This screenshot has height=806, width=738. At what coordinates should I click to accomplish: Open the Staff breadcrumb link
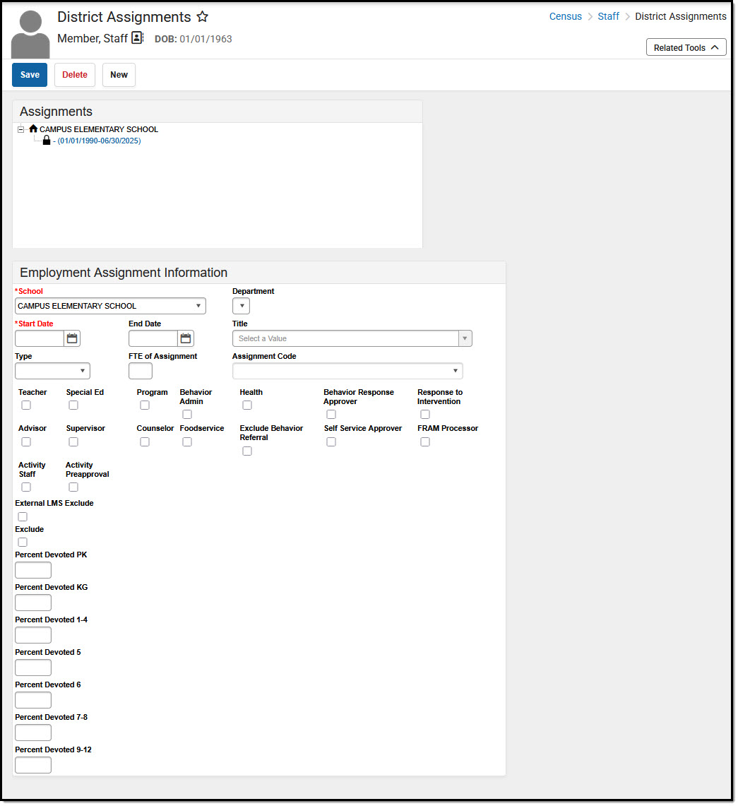(x=608, y=16)
